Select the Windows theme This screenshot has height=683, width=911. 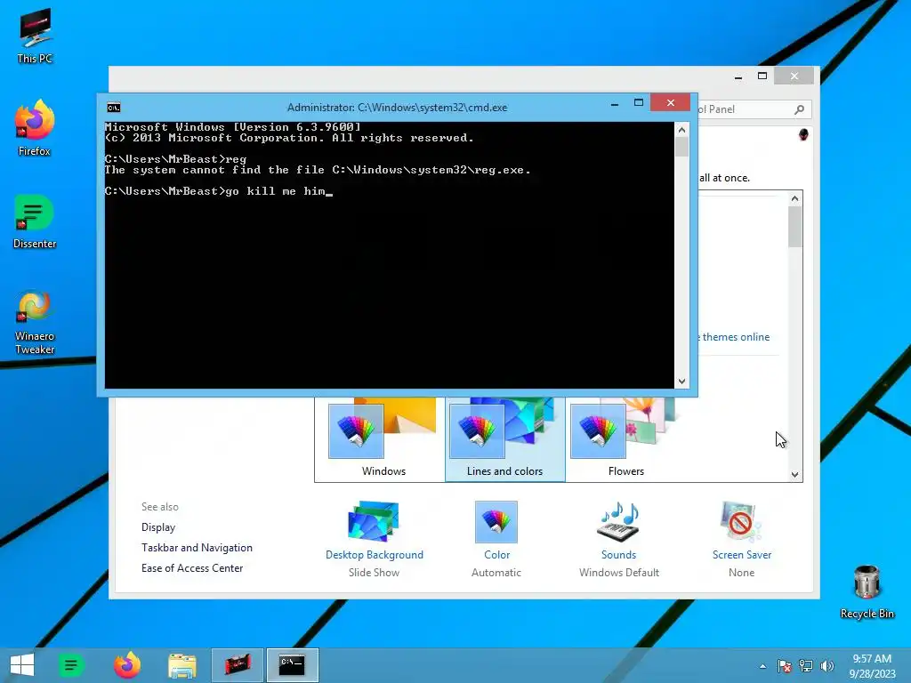(x=383, y=438)
